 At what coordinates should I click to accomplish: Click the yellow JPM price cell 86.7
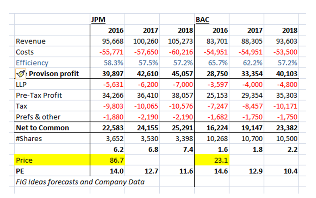(108, 160)
